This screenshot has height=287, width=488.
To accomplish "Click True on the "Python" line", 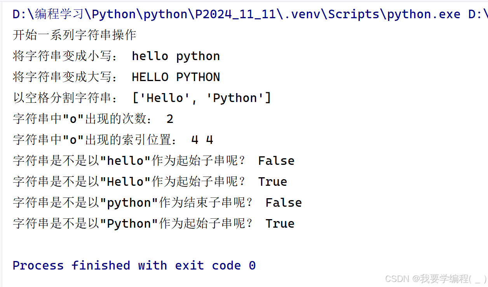I will tap(280, 224).
